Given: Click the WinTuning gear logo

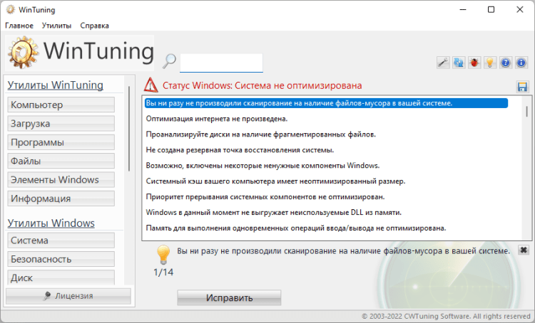Looking at the screenshot, I should point(24,52).
